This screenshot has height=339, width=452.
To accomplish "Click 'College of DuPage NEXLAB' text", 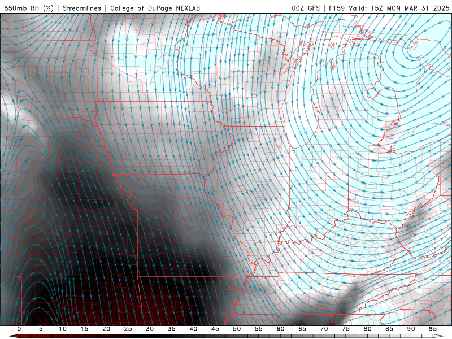I will (x=155, y=8).
